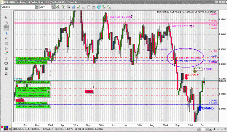This screenshot has width=227, height=132.
Task: Click the 'Sep' date axis label
Action: 177,125
